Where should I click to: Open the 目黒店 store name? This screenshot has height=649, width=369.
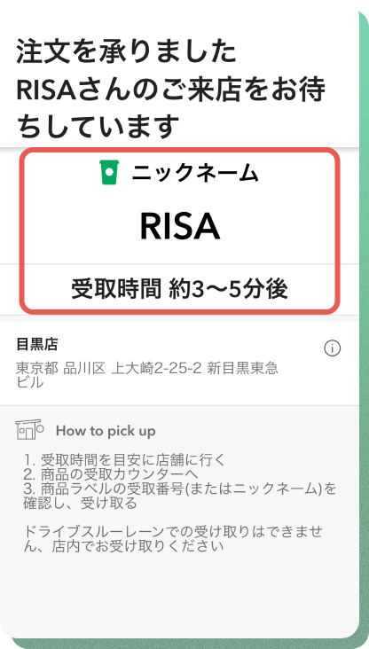[x=37, y=344]
